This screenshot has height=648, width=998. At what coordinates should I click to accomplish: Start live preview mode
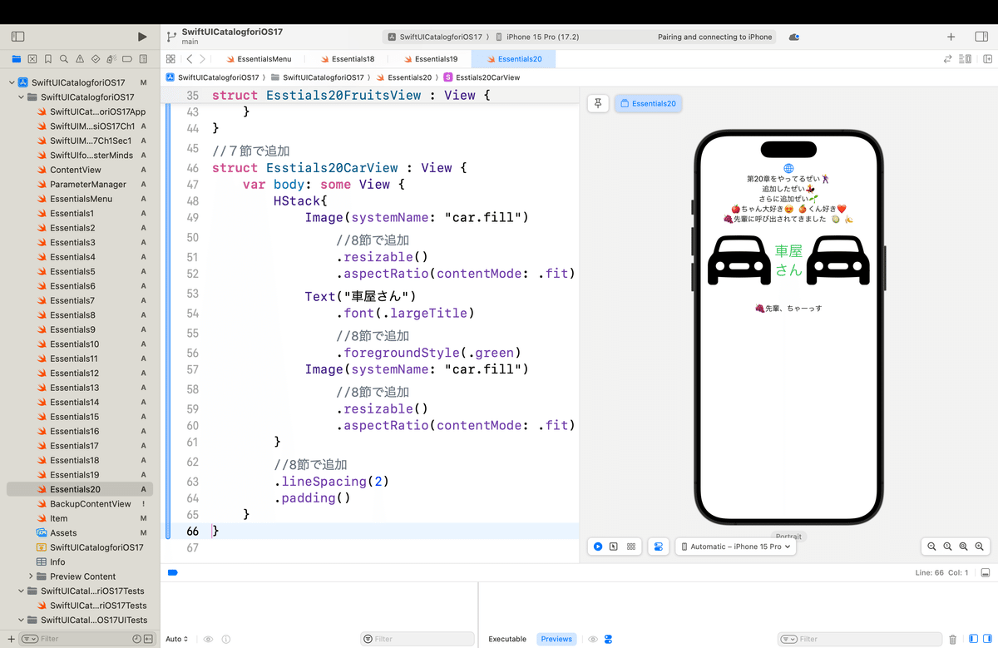tap(598, 547)
